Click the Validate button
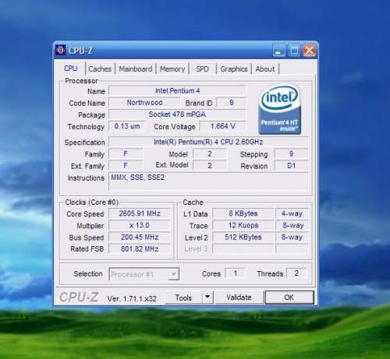Viewport: 390px width, 359px height. 239,297
